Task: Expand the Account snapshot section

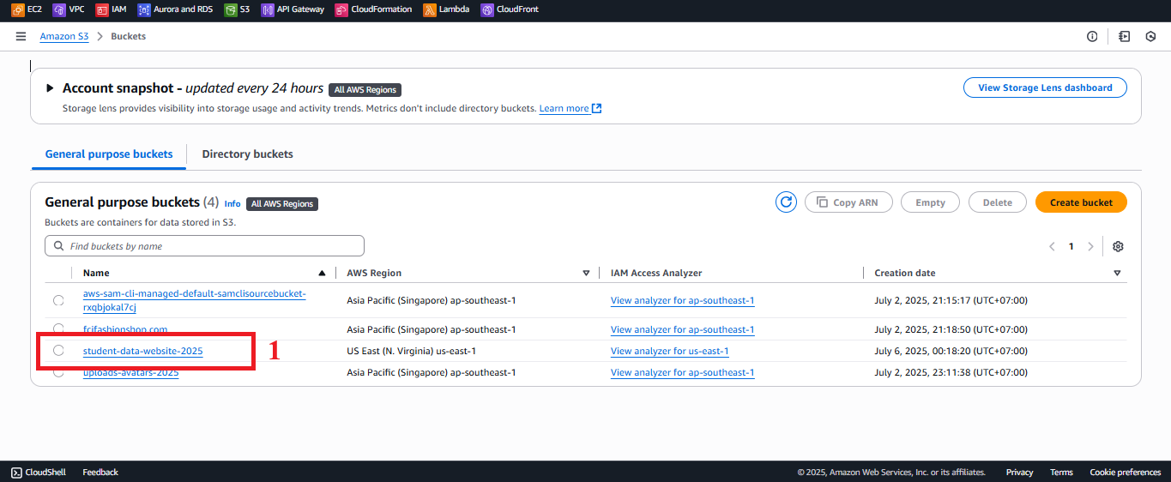Action: click(50, 88)
